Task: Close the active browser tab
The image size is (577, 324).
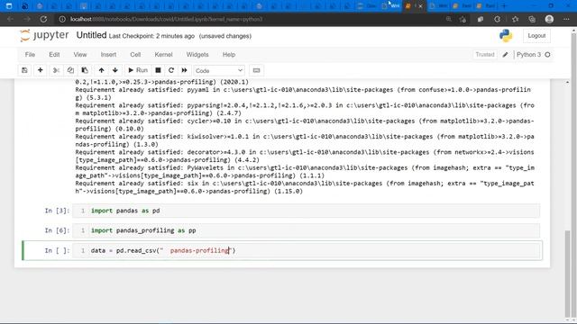Action: point(421,6)
